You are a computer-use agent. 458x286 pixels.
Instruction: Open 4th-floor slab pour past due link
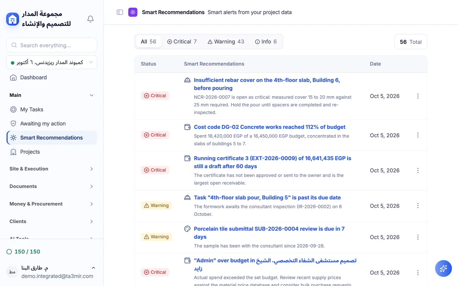tap(267, 198)
